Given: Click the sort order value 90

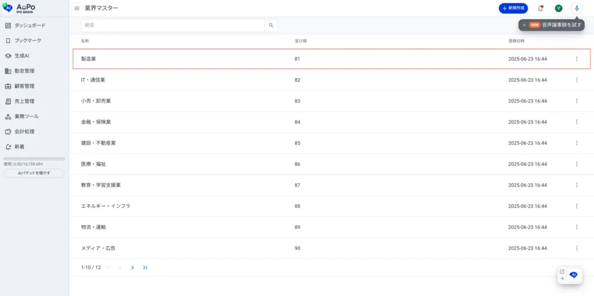Looking at the screenshot, I should [298, 248].
